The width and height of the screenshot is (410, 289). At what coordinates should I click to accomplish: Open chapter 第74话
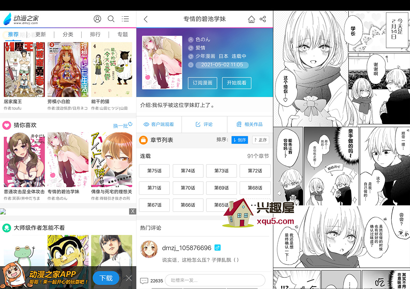coord(188,171)
